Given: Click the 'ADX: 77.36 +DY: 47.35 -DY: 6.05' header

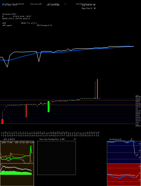Looking at the screenshot, I should click(17, 142).
